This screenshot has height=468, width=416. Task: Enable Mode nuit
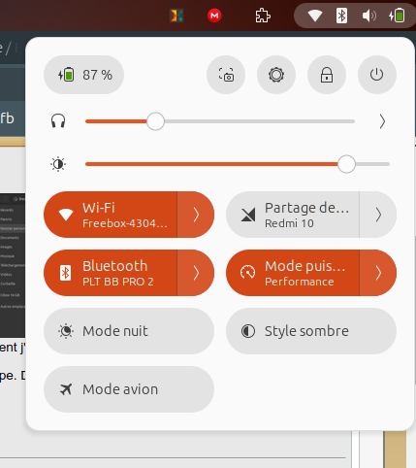tap(129, 331)
